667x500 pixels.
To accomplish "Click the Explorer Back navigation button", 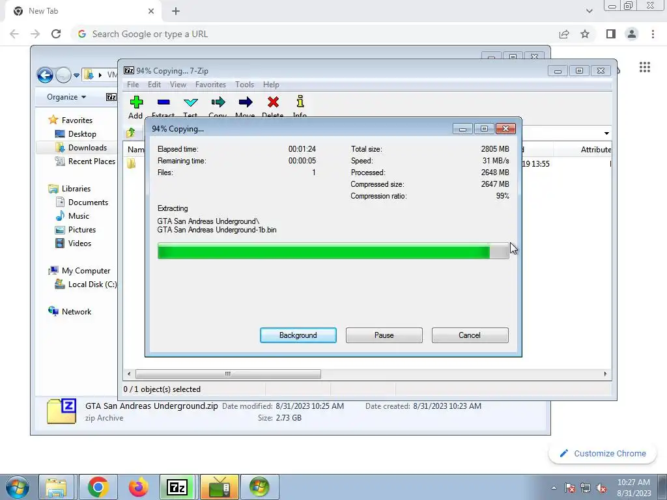I will 45,76.
